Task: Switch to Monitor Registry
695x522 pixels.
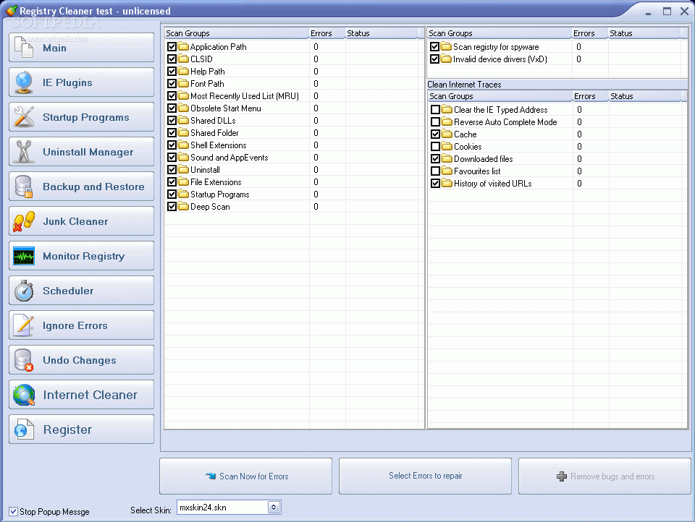Action: pyautogui.click(x=82, y=256)
